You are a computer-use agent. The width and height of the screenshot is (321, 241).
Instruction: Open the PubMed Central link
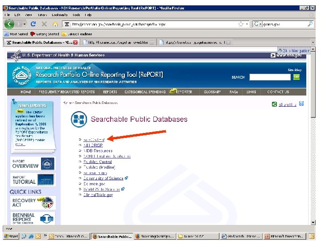tap(98, 162)
